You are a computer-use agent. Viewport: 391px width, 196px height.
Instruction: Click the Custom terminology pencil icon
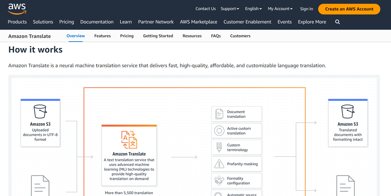219,147
